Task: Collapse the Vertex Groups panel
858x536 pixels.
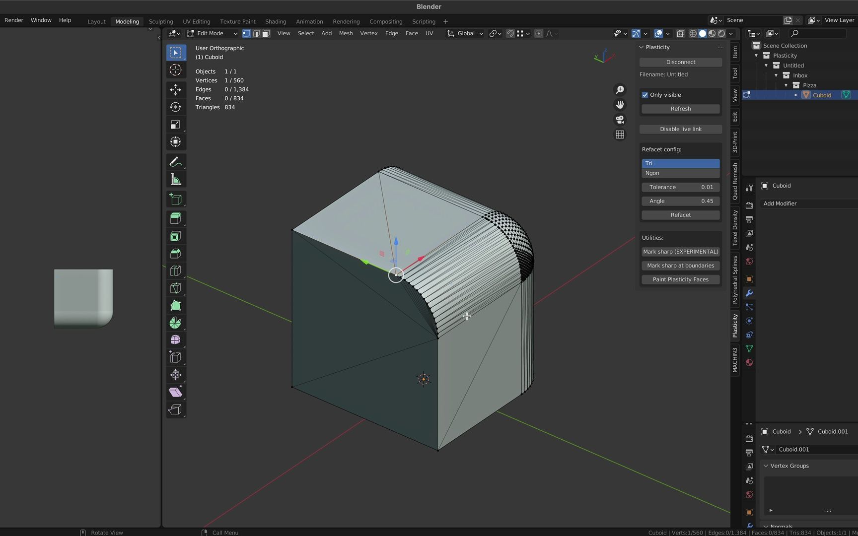Action: 766,466
